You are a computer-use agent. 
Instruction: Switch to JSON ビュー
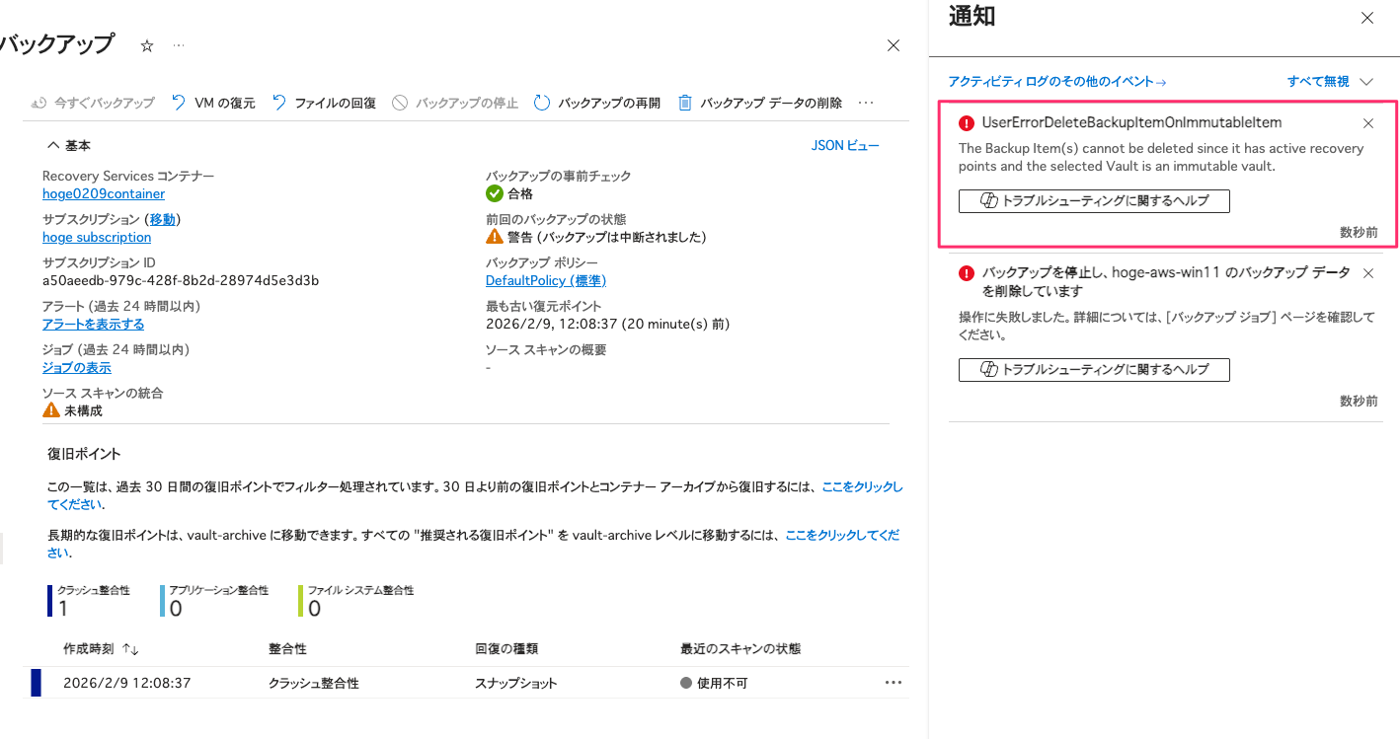844,145
